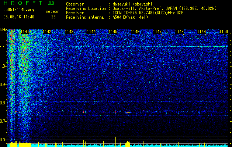Click time marker 1143
The width and height of the screenshot is (232, 147).
[x=69, y=32]
